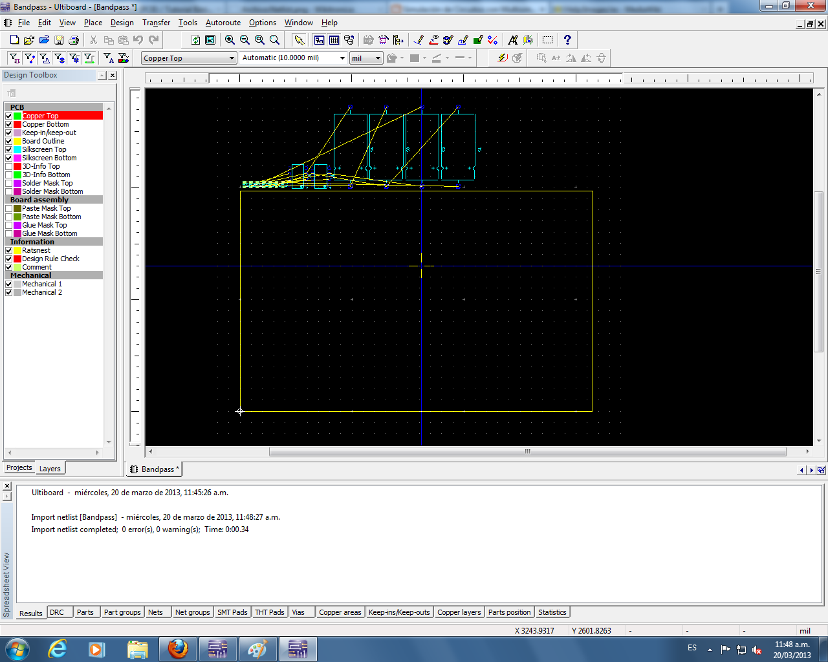Open the Statistics tab
Image resolution: width=828 pixels, height=662 pixels.
[x=552, y=612]
